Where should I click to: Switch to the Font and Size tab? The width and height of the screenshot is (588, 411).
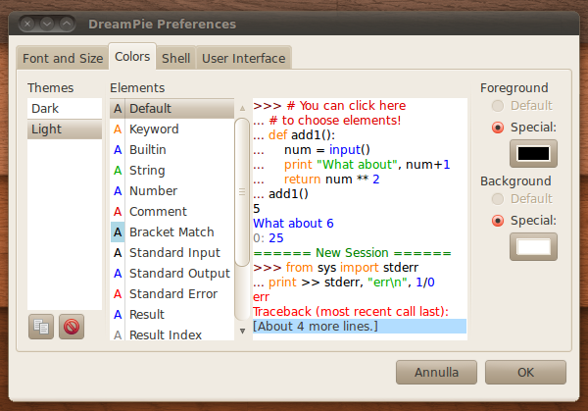tap(63, 58)
